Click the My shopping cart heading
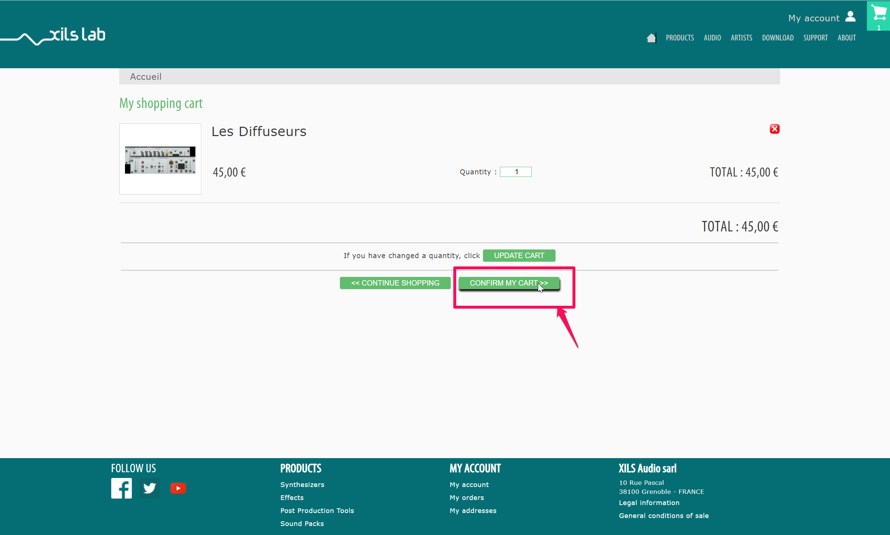Viewport: 890px width, 535px height. pos(161,104)
